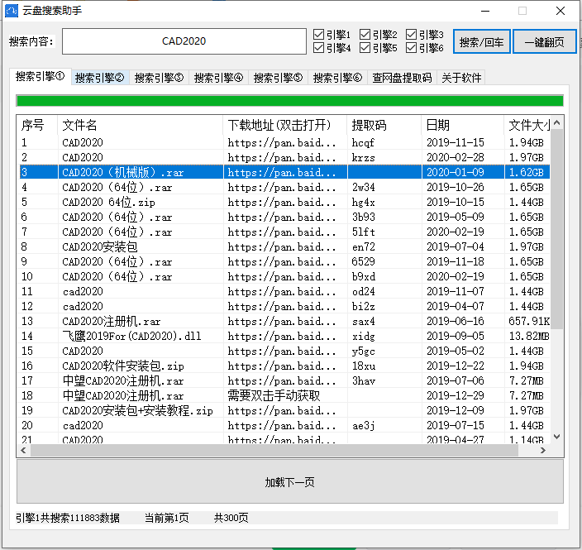This screenshot has height=550, width=582.
Task: Click the green search progress bar
Action: (x=290, y=101)
